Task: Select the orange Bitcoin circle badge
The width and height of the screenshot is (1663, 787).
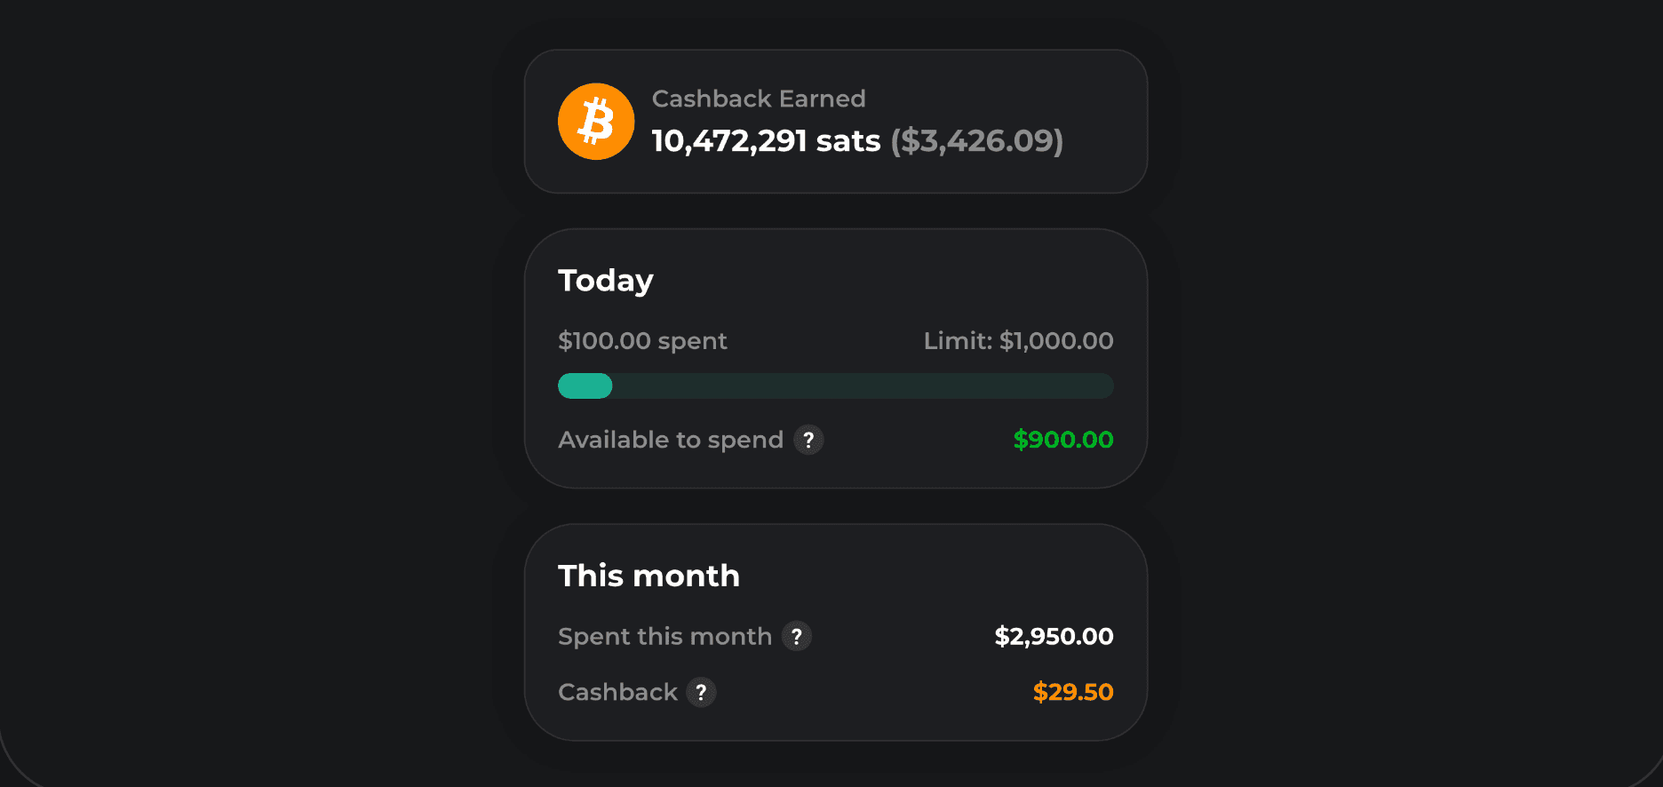Action: 596,121
